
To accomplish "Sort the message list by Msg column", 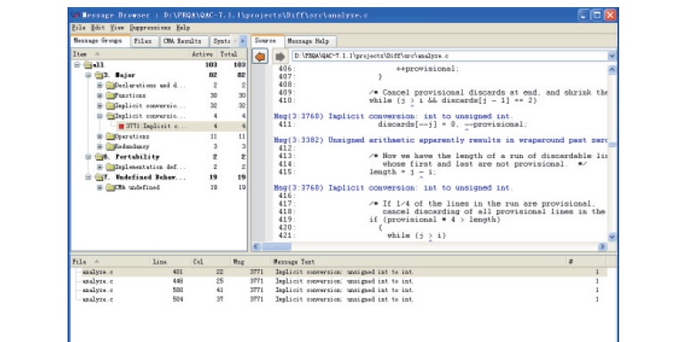I will point(250,262).
